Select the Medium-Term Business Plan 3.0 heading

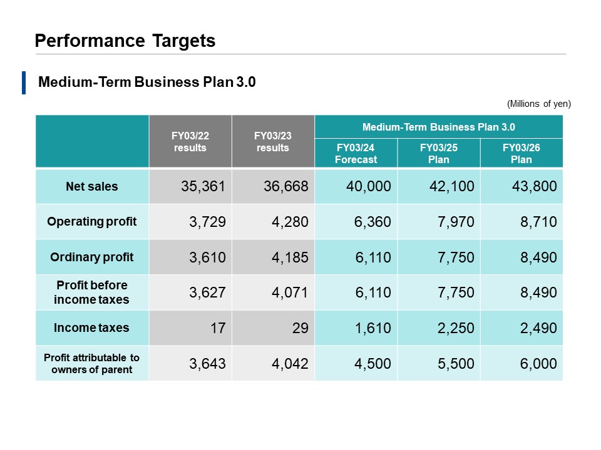tap(128, 81)
